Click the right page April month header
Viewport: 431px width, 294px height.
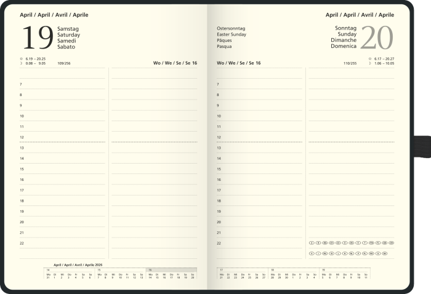tap(360, 14)
